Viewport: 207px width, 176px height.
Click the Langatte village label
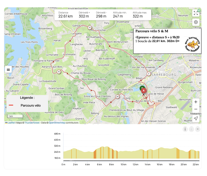[77, 33]
